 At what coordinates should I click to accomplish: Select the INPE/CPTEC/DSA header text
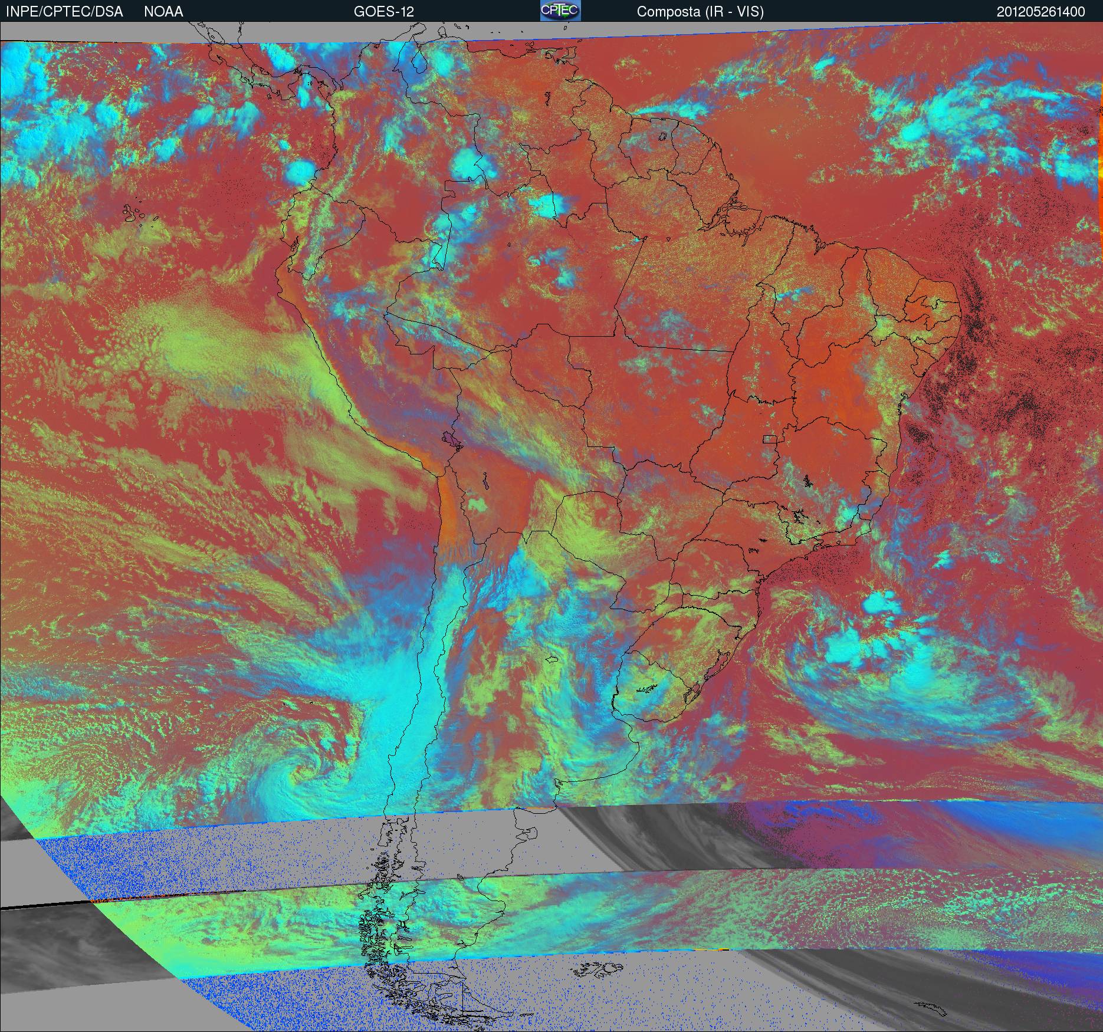(64, 12)
